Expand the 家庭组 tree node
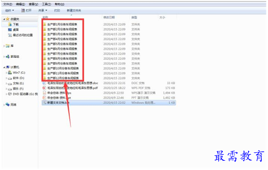This screenshot has width=268, height=170. (4, 57)
